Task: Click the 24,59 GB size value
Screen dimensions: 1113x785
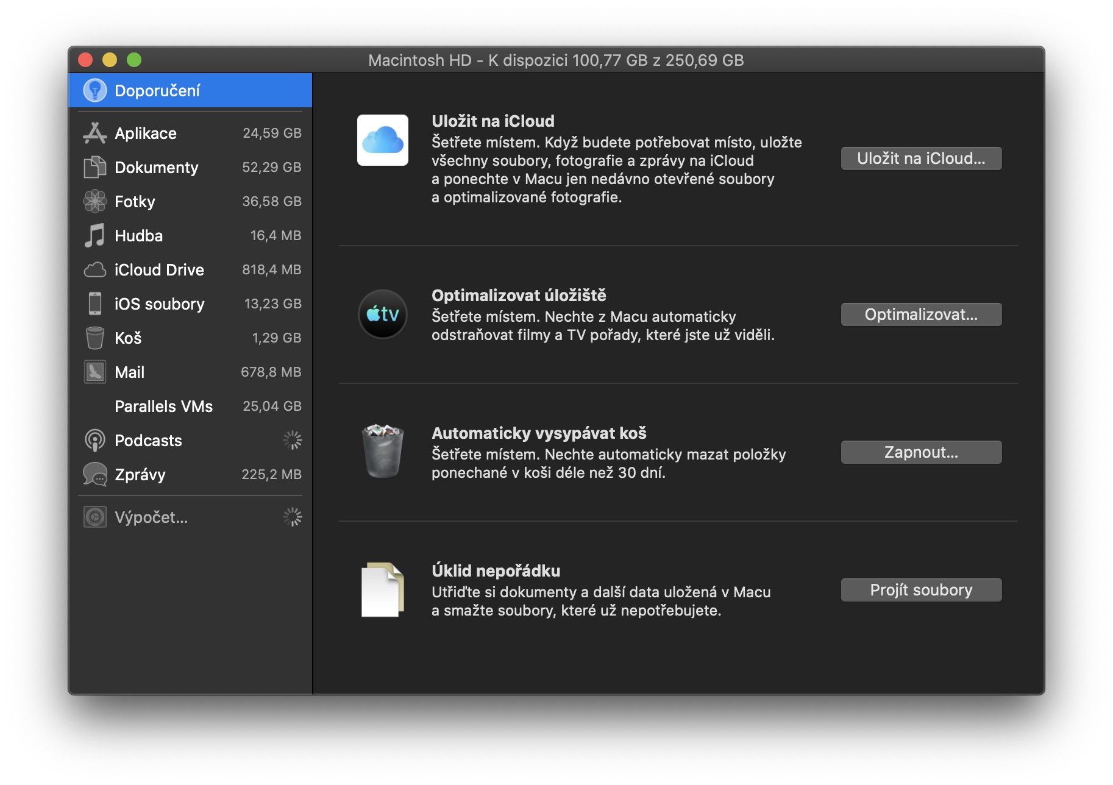Action: pyautogui.click(x=272, y=133)
